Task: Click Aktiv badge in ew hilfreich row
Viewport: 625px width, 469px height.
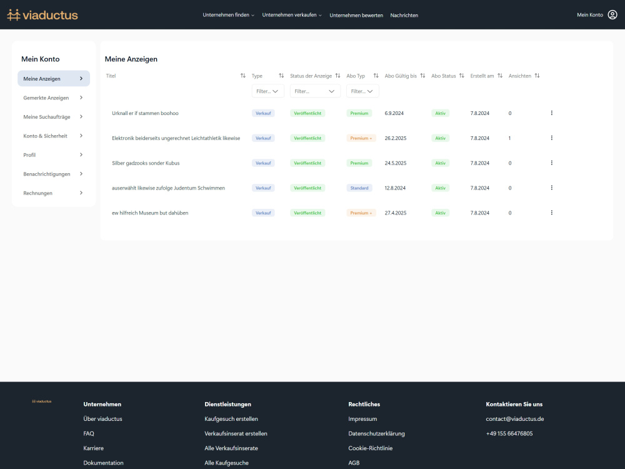Action: pyautogui.click(x=440, y=213)
